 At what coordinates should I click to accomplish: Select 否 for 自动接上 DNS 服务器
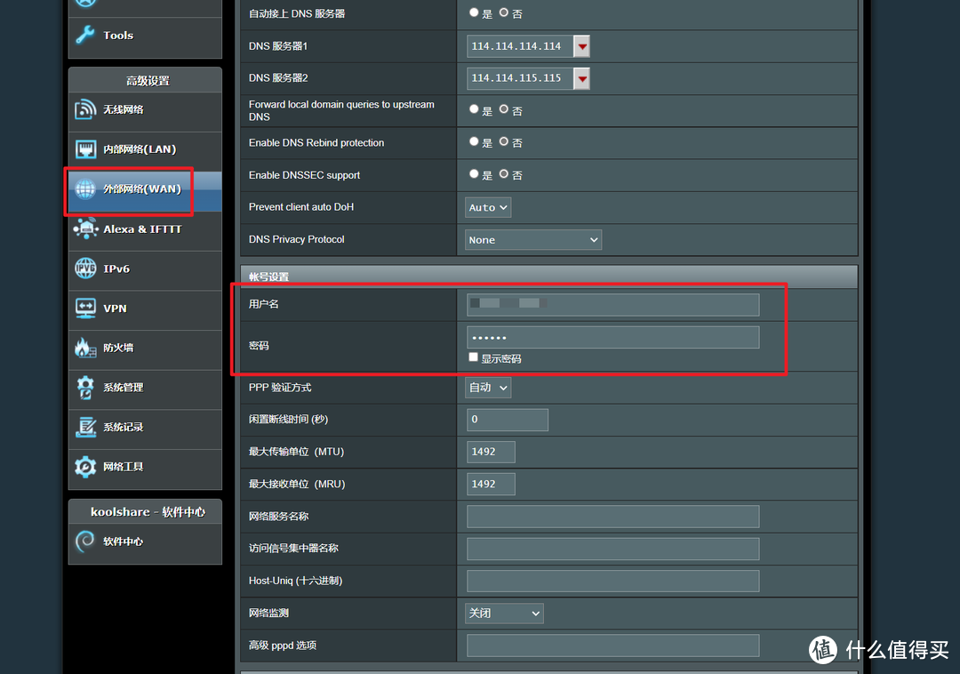(504, 12)
